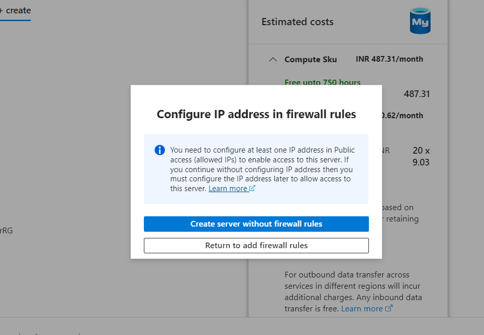Click the Free upto 750 hours text
484x335 pixels.
323,82
